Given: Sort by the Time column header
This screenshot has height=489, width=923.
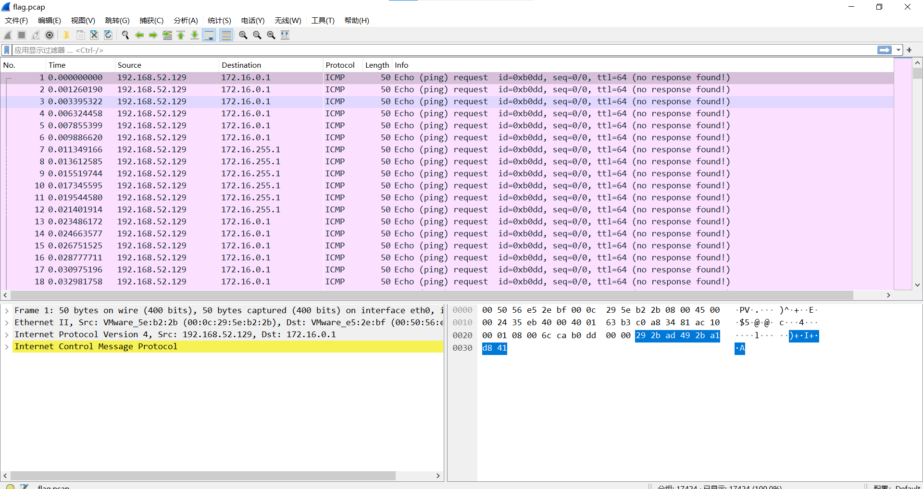Looking at the screenshot, I should point(80,65).
